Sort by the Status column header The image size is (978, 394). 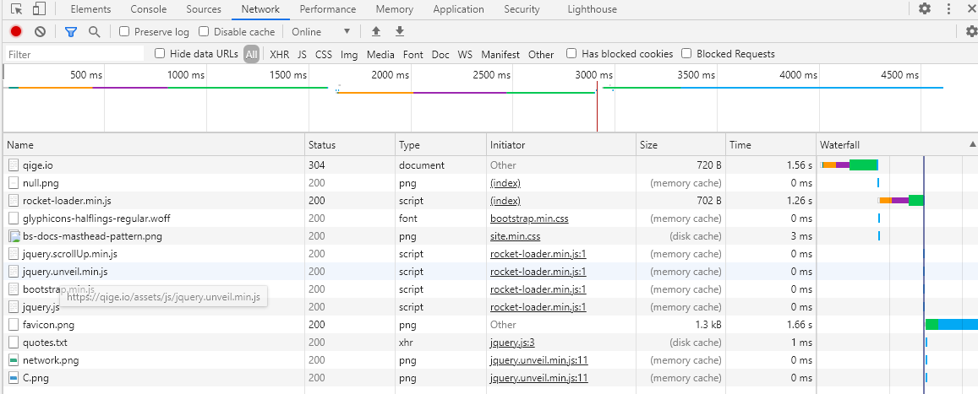[350, 144]
